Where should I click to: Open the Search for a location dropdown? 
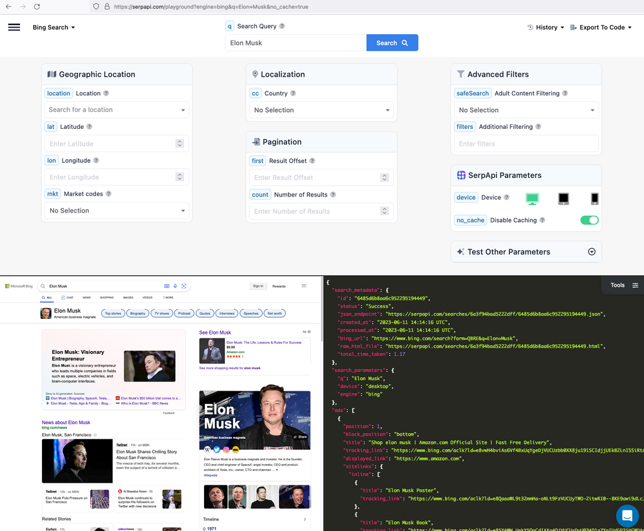click(x=116, y=110)
